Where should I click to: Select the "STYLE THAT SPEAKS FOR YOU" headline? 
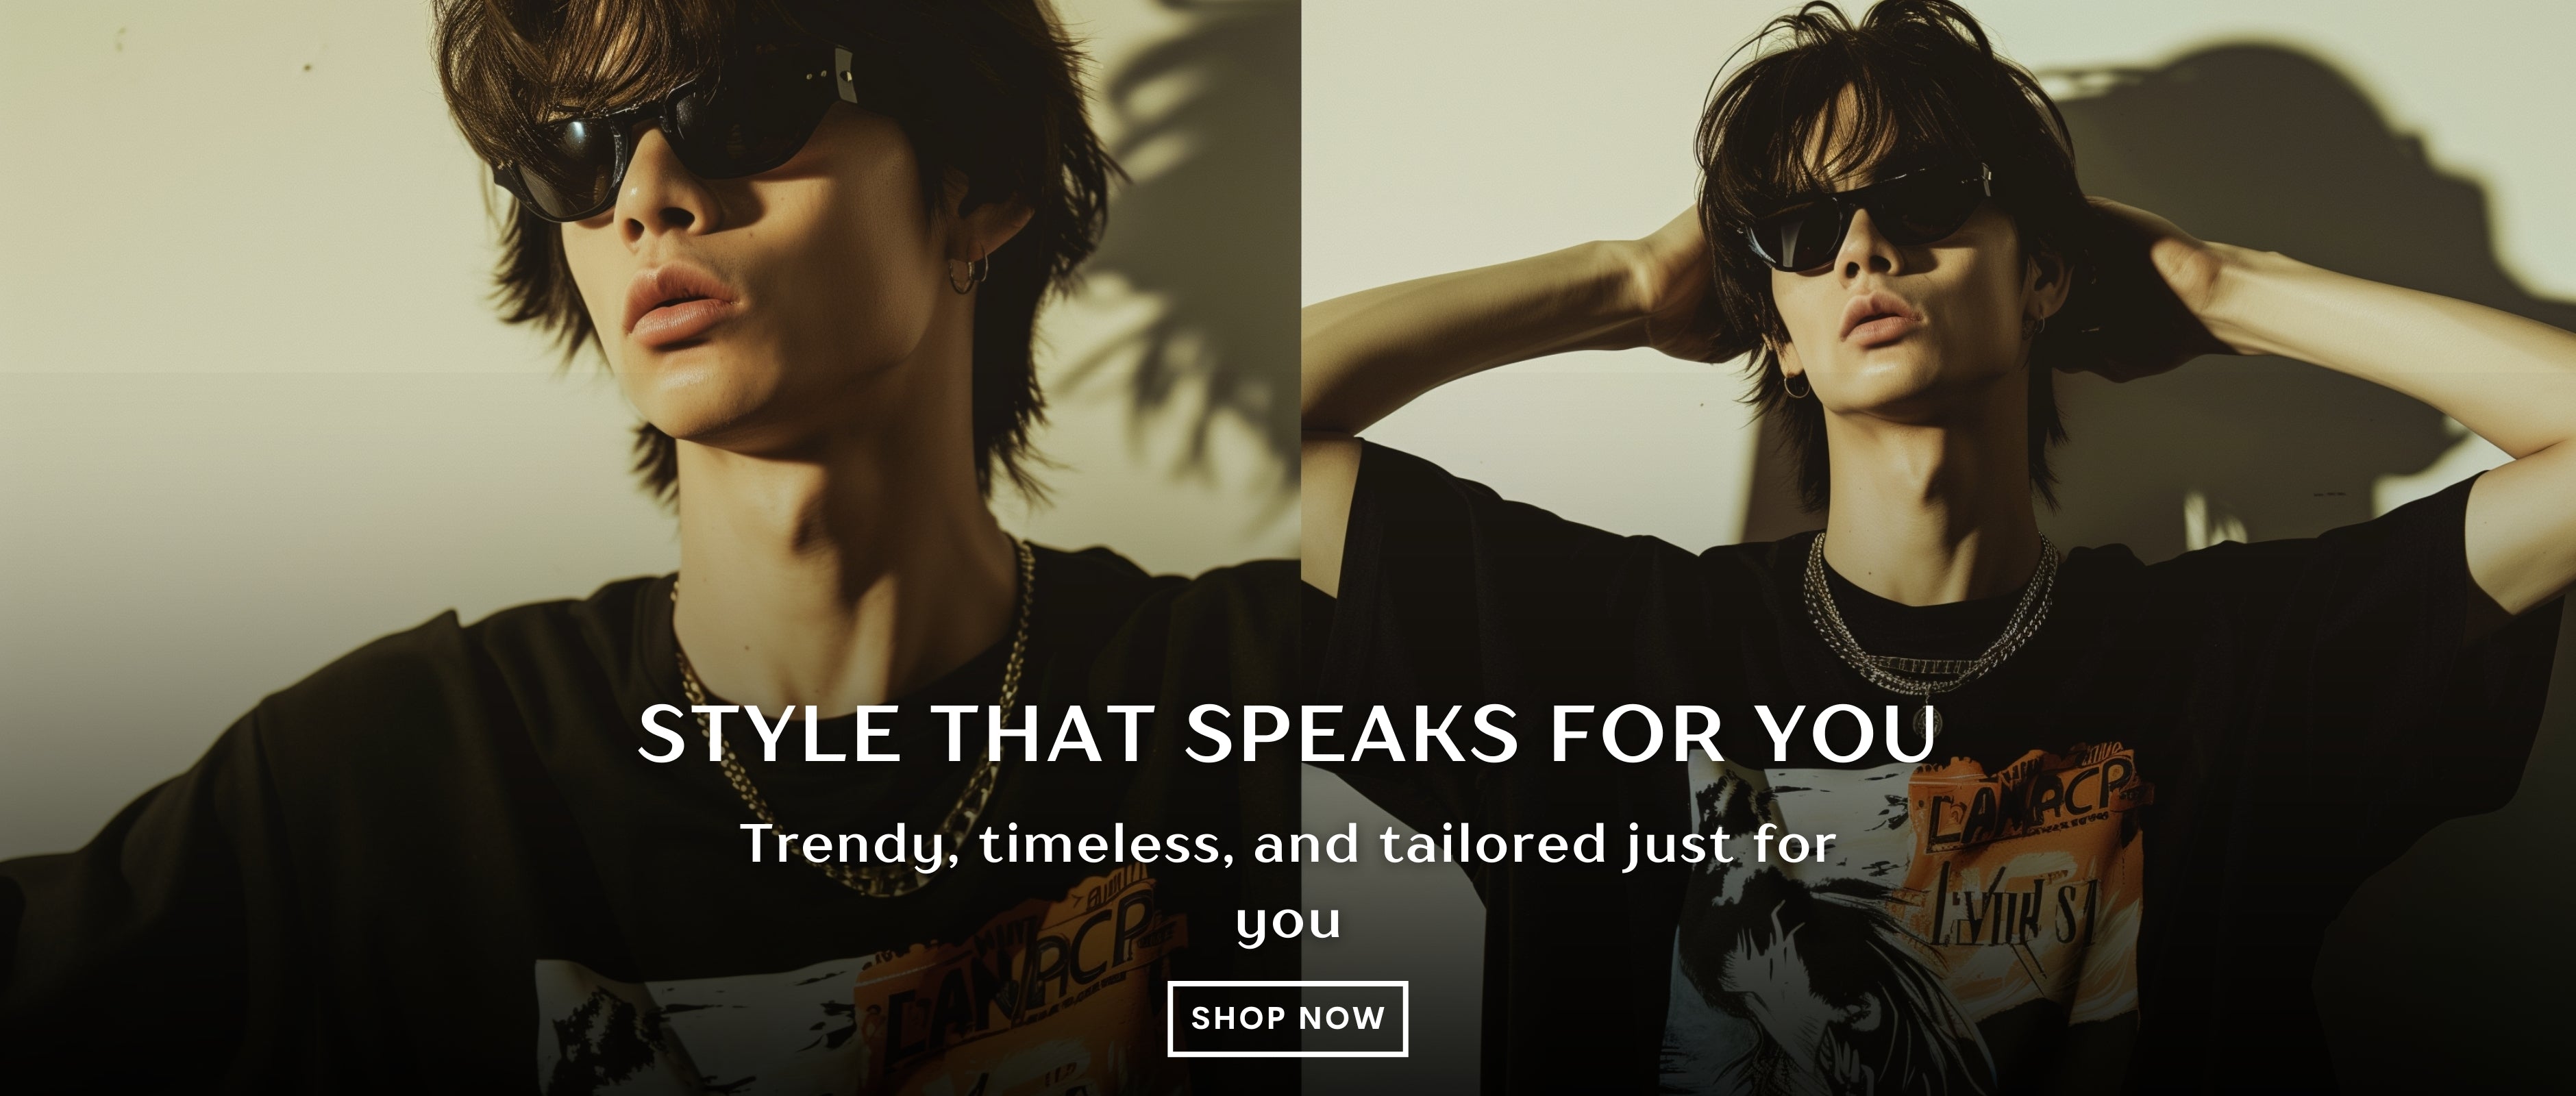(1288, 733)
